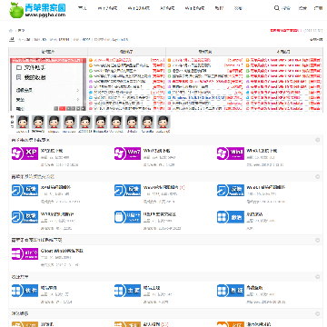The width and height of the screenshot is (327, 327).
Task: Open blue Windows-logo icon in feedback section
Action: [x=231, y=217]
